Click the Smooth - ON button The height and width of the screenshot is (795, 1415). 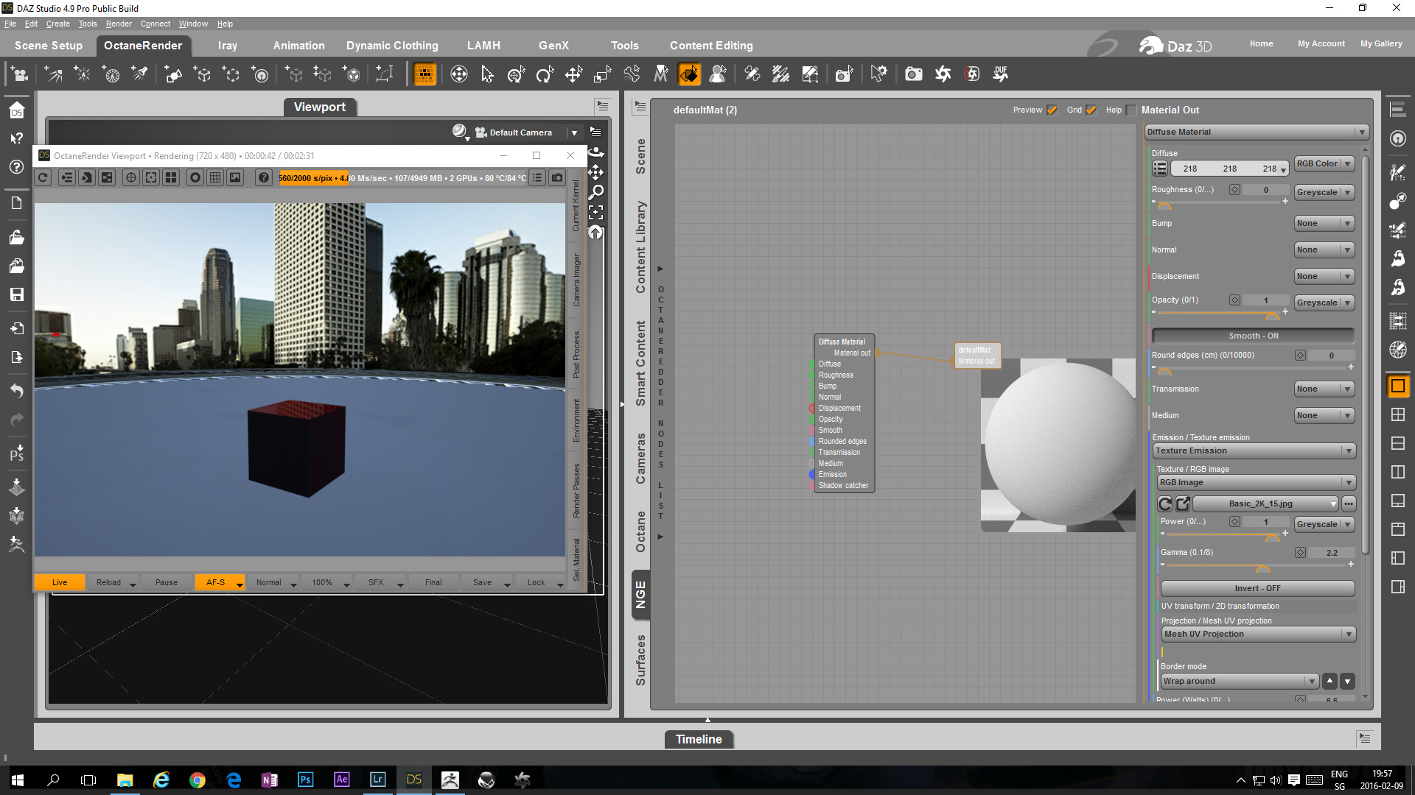point(1253,336)
